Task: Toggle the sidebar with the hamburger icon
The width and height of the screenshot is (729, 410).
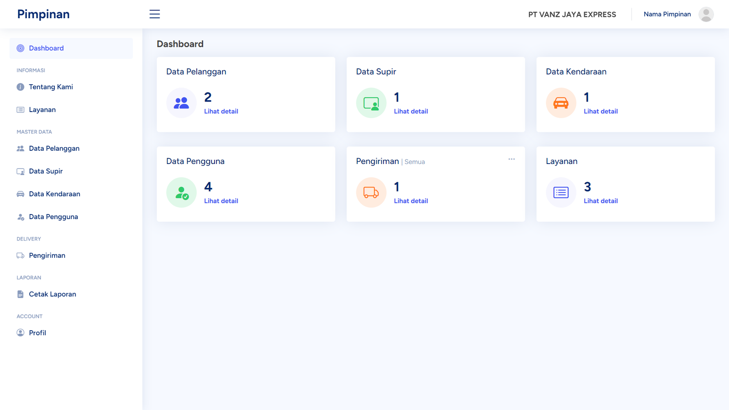Action: (154, 14)
